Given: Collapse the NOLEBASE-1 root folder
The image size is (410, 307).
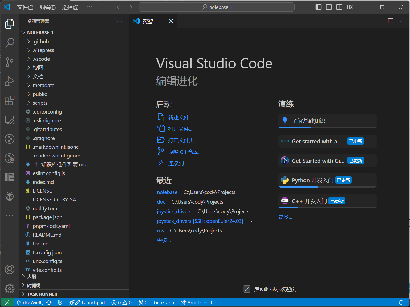Looking at the screenshot, I should coord(40,33).
